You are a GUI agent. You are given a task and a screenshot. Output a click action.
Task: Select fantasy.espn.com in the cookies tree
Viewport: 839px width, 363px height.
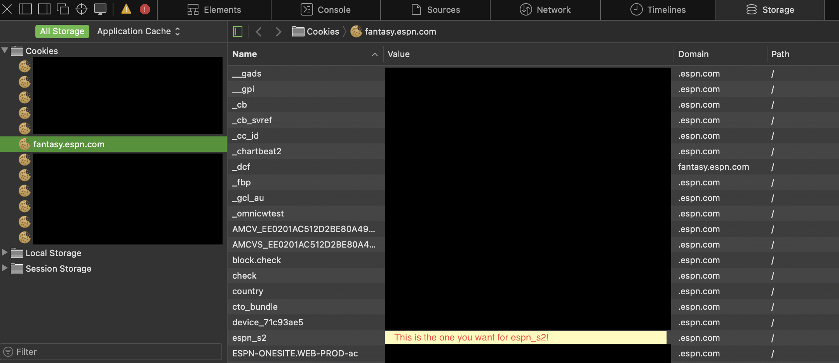[x=113, y=144]
